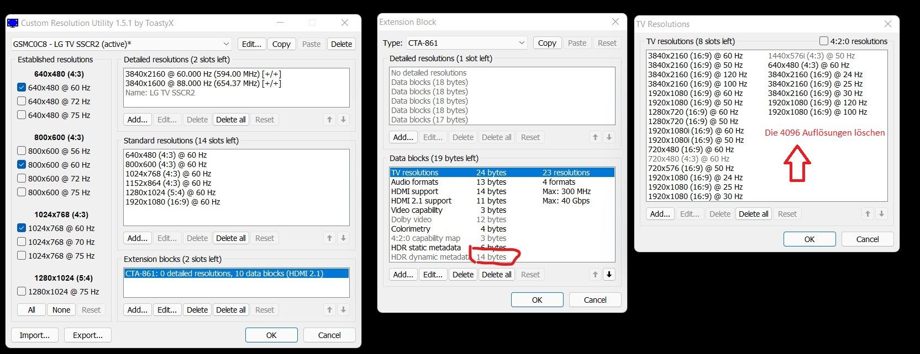Click up arrow in TV Resolutions window
920x354 pixels.
click(868, 214)
